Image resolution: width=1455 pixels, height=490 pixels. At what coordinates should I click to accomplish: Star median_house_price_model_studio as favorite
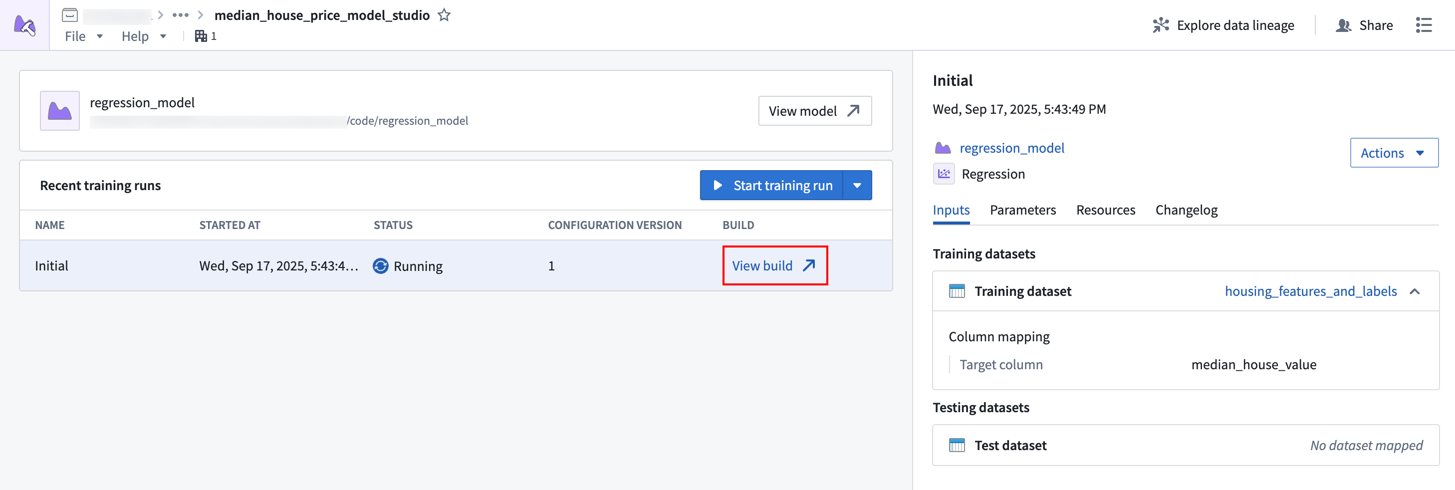445,15
